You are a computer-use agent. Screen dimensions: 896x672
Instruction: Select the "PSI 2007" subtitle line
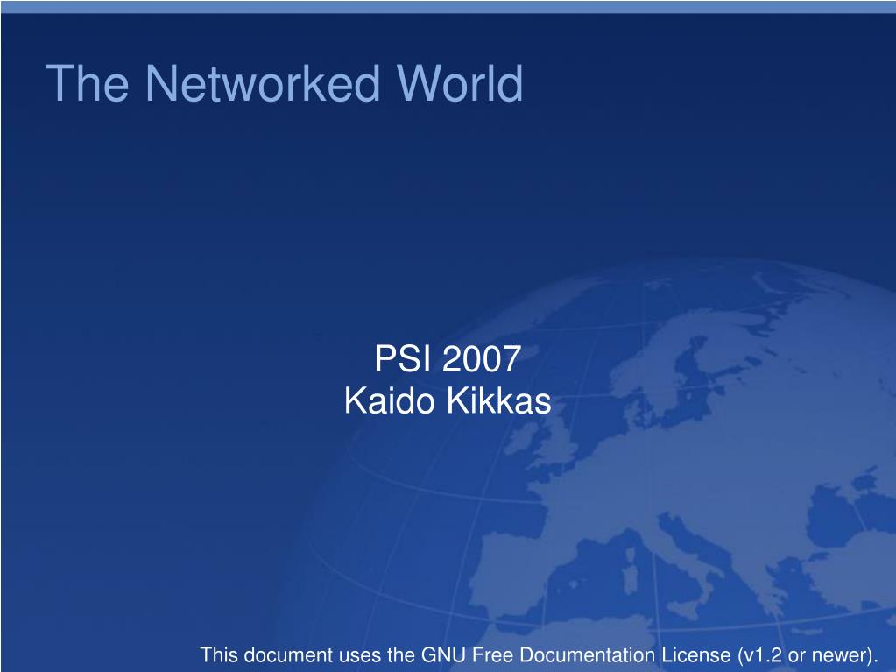click(448, 358)
